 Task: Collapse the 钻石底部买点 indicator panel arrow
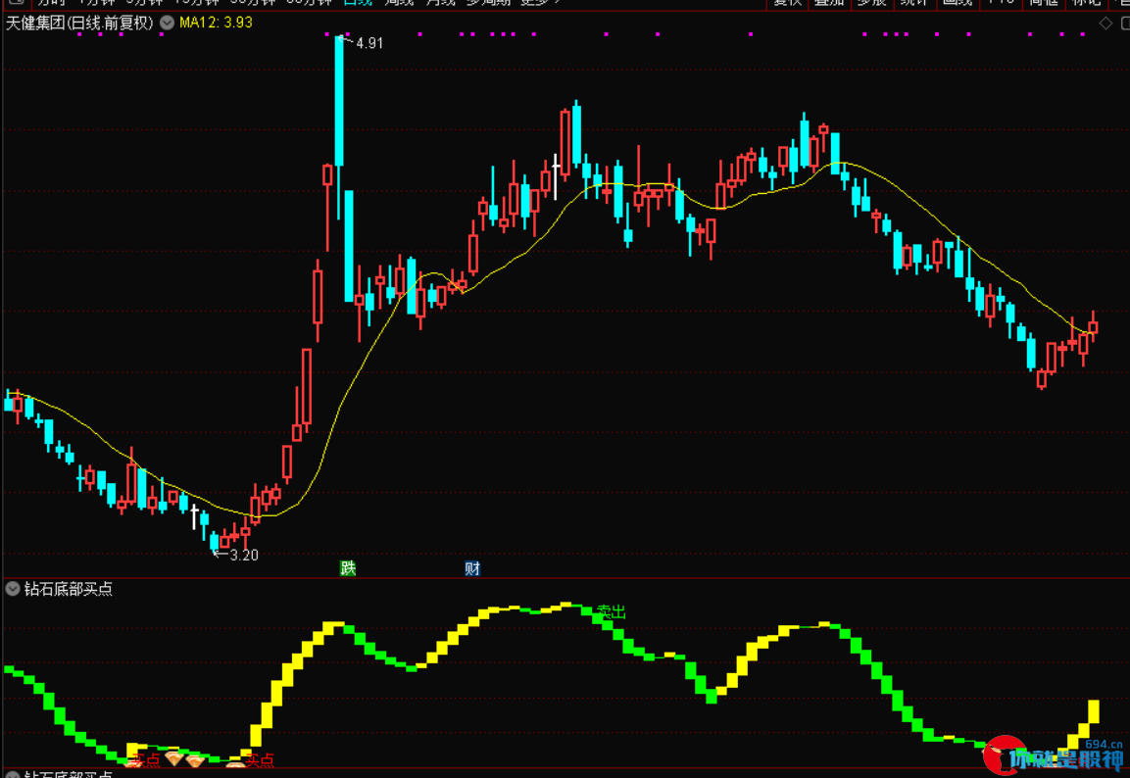click(x=13, y=589)
